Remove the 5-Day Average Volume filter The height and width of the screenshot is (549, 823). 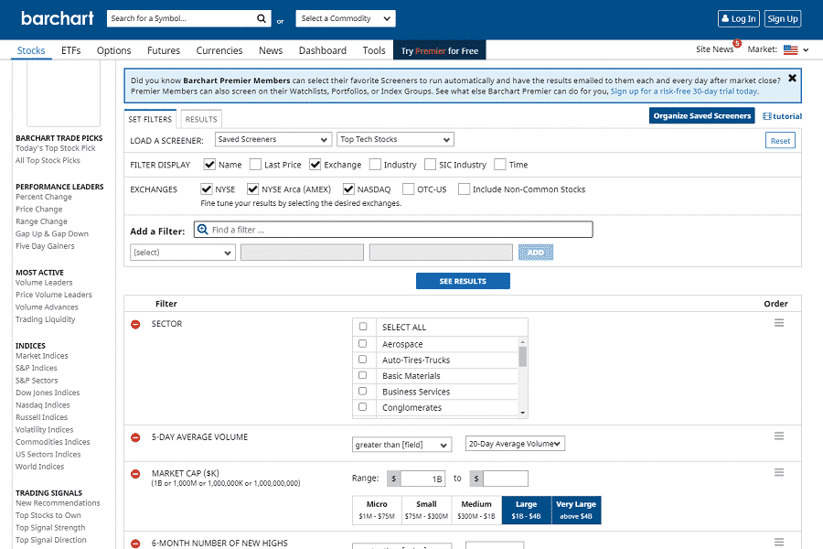coord(135,438)
